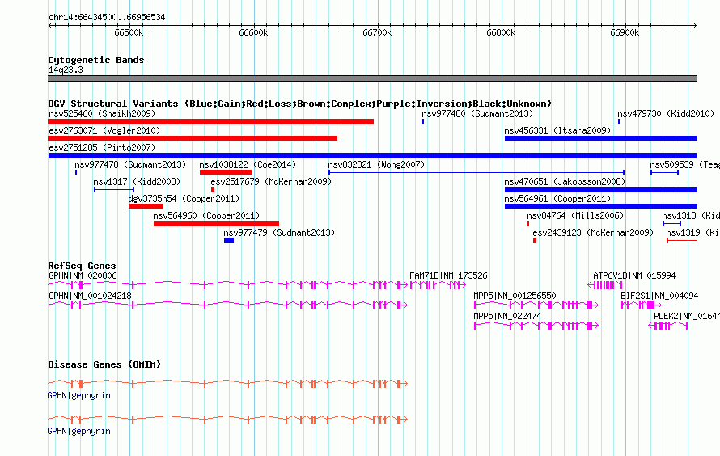
Task: Click the nsv564961 (Cooper2011) blue bar
Action: 600,207
